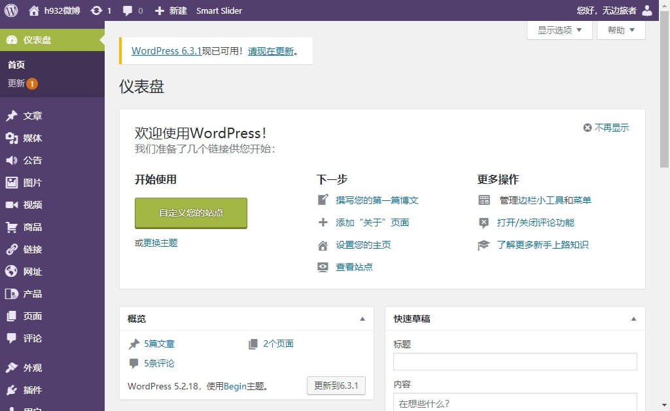Open the 添加“关于”页面 link
The height and width of the screenshot is (411, 670).
(372, 222)
